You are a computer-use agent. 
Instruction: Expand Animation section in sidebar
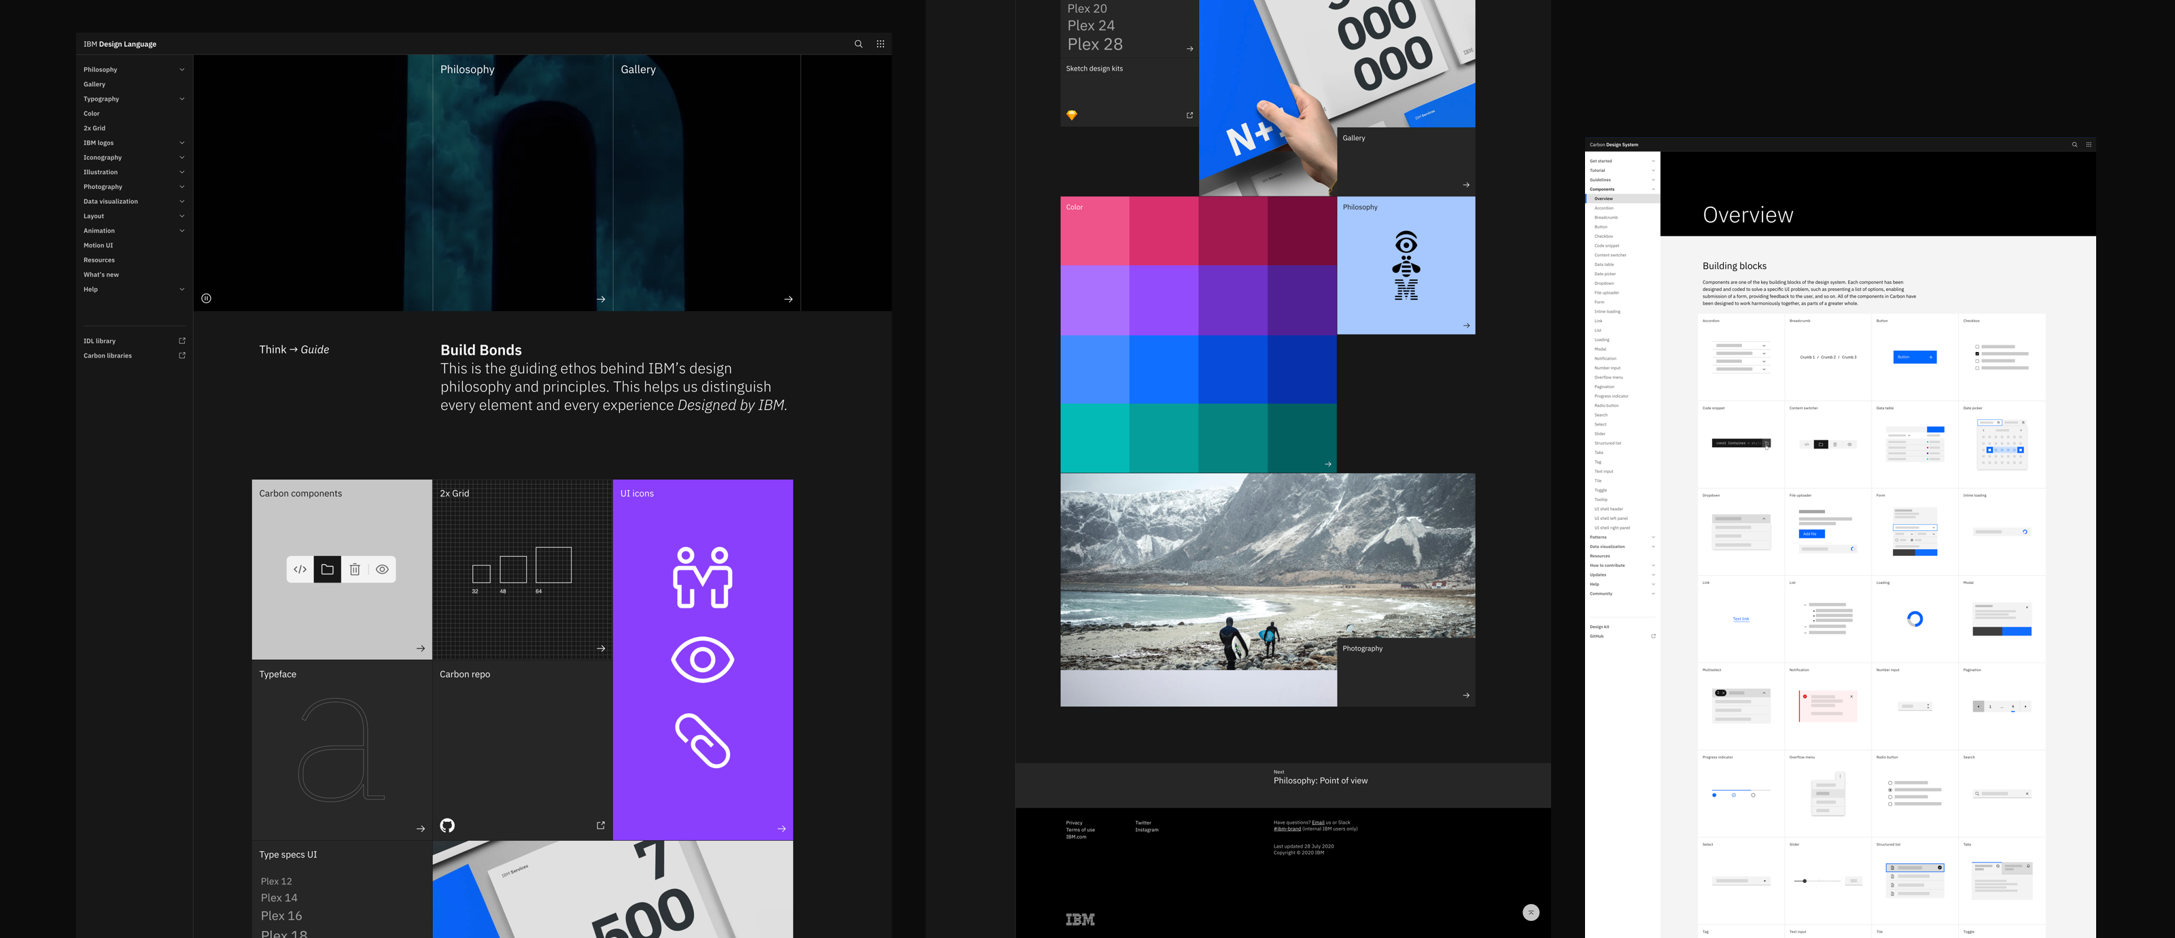(181, 230)
